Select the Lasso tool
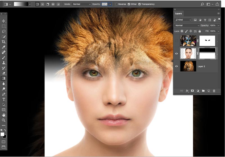225x157 pixels. click(x=4, y=31)
